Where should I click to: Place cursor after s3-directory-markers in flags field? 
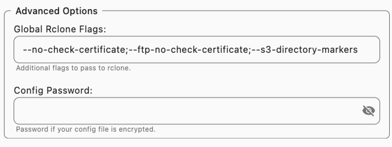point(358,50)
